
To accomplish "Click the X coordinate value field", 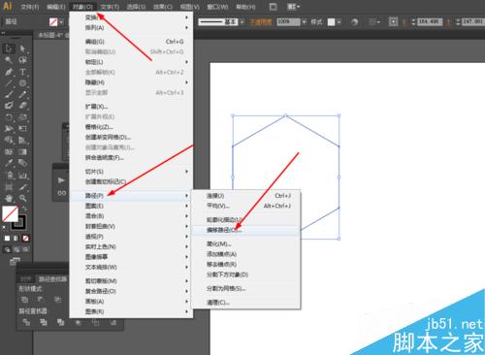I will tap(429, 22).
